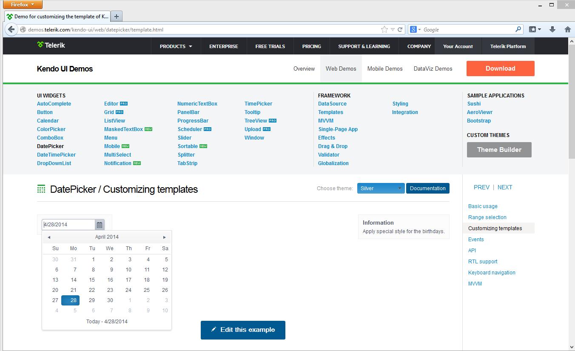The image size is (575, 351).
Task: Open the Styling framework link
Action: (x=400, y=104)
